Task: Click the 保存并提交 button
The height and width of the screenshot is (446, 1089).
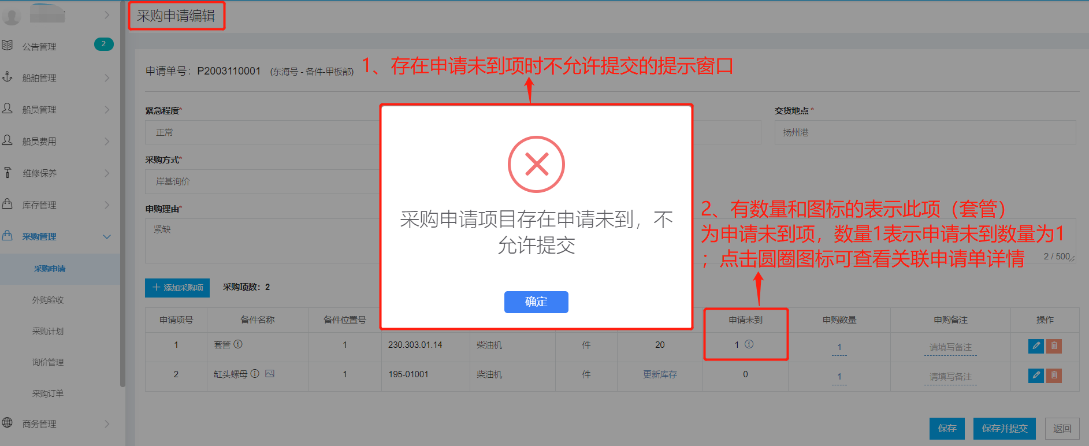Action: tap(1005, 429)
